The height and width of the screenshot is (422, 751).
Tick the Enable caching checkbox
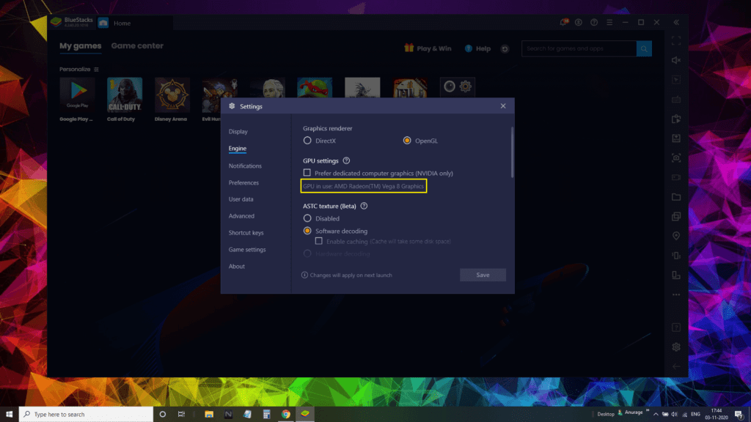point(318,241)
